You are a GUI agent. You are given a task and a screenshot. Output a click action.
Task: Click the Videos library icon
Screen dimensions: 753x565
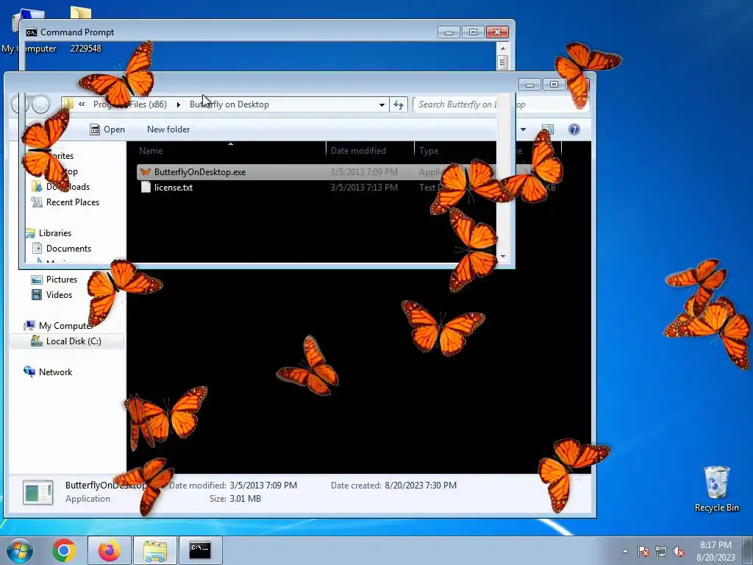37,294
